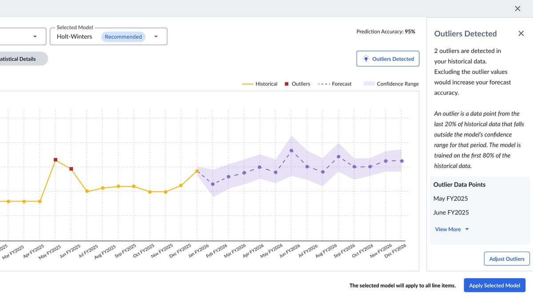Screen dimensions: 533x299
Task: Expand View More outlier data points
Action: (x=452, y=229)
